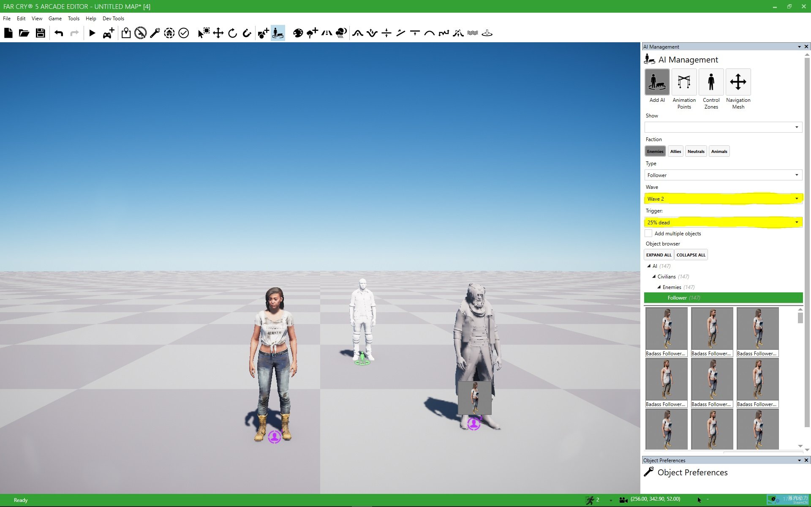The width and height of the screenshot is (811, 507).
Task: Open the File menu
Action: pos(7,18)
